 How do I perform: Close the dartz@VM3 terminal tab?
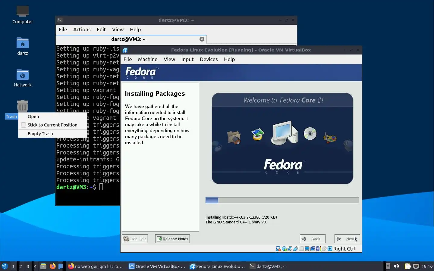click(202, 39)
